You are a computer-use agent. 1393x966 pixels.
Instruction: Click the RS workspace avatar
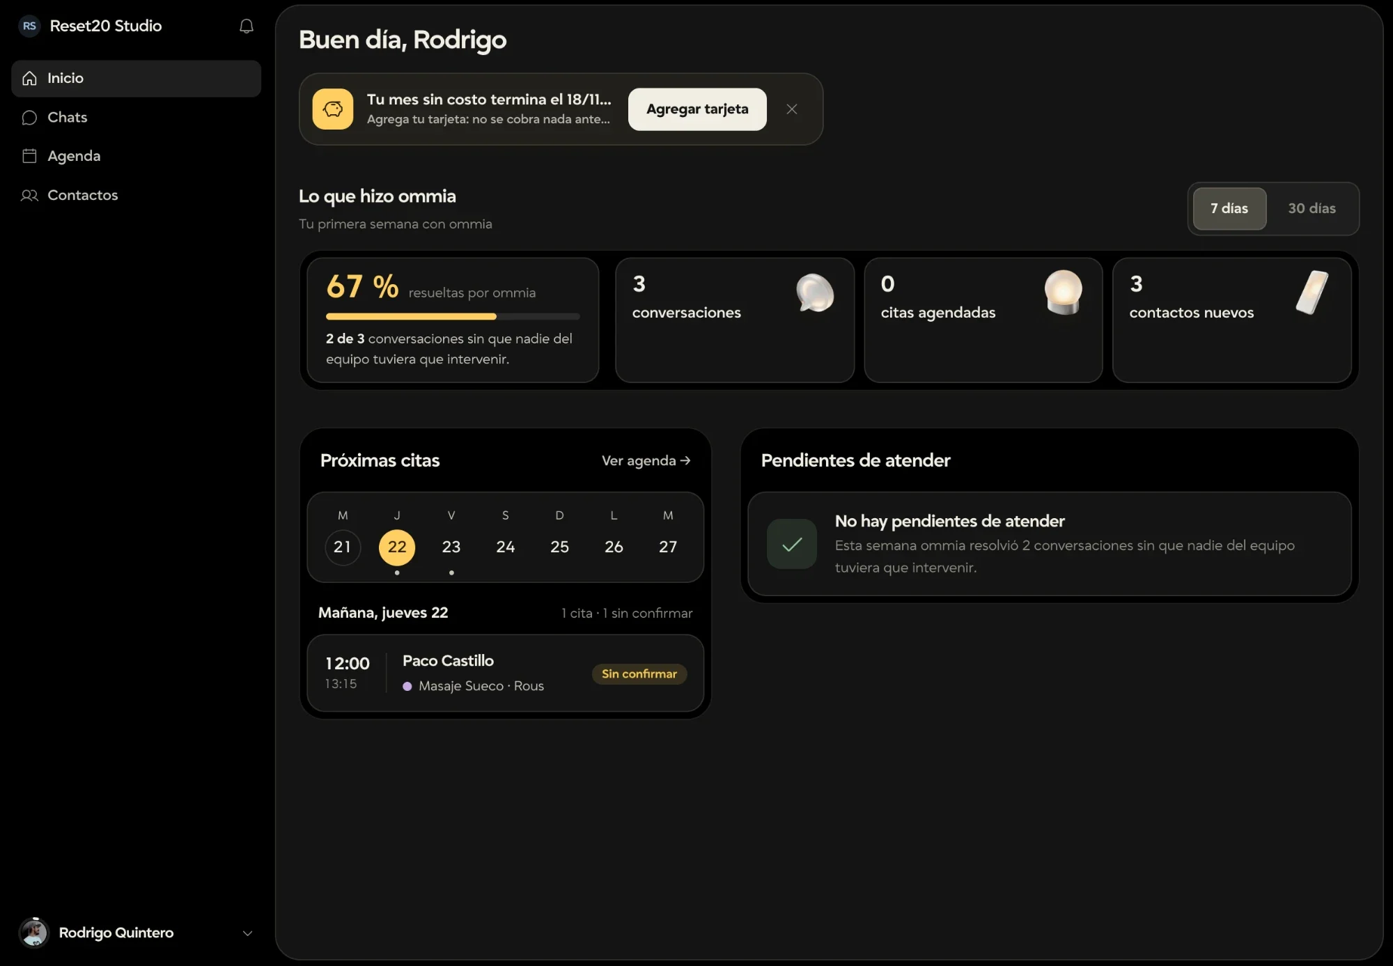[x=29, y=26]
